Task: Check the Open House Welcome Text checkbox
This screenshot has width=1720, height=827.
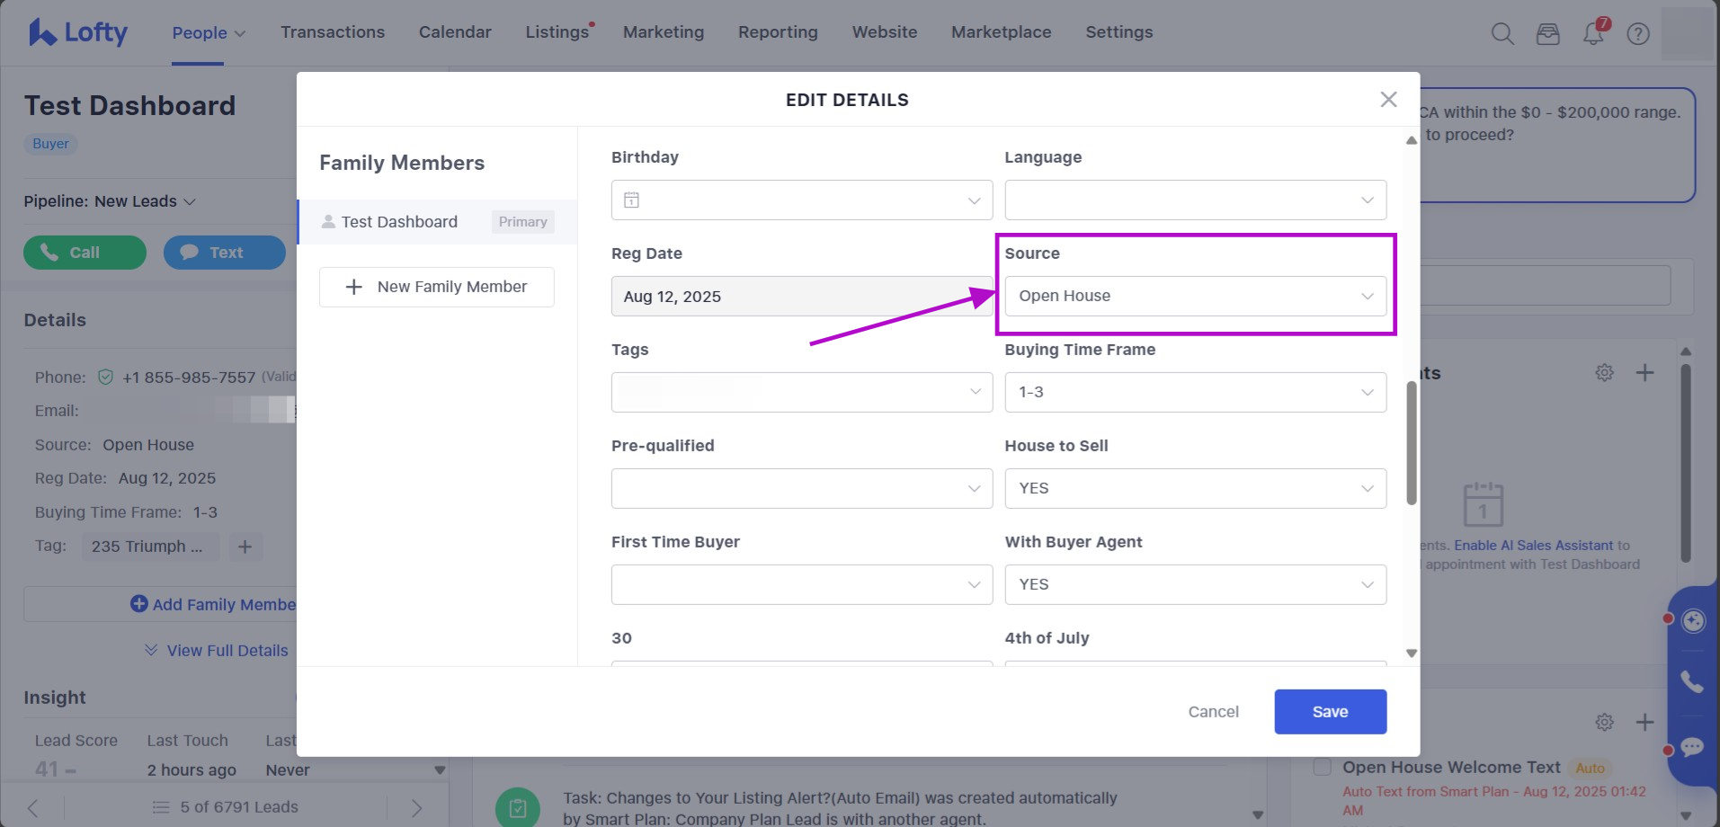Action: click(x=1323, y=767)
